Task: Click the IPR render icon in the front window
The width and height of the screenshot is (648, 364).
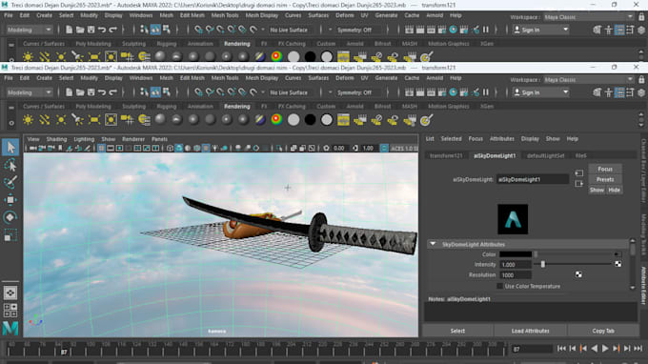Action: click(431, 92)
